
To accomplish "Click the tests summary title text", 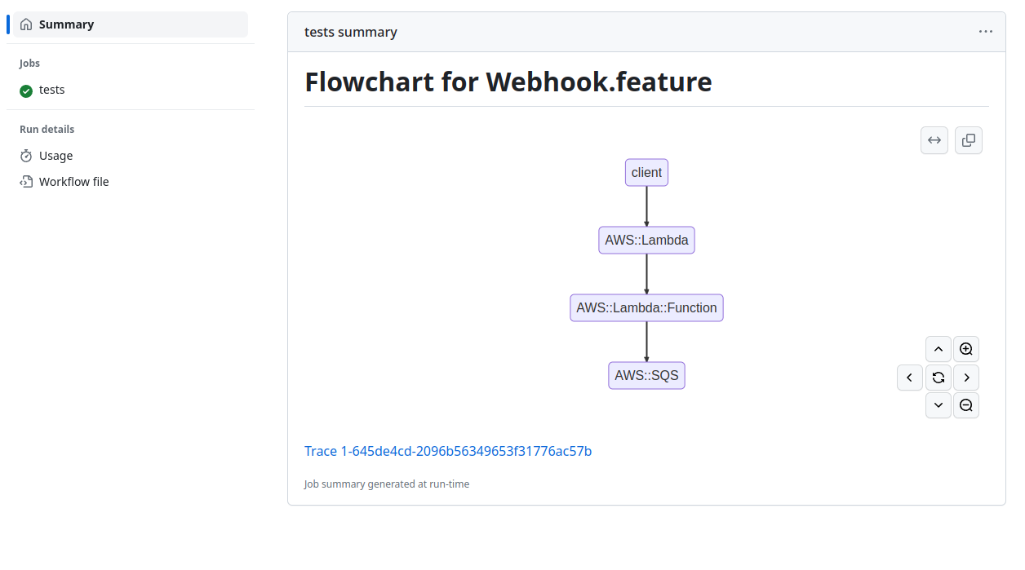I will (x=351, y=32).
